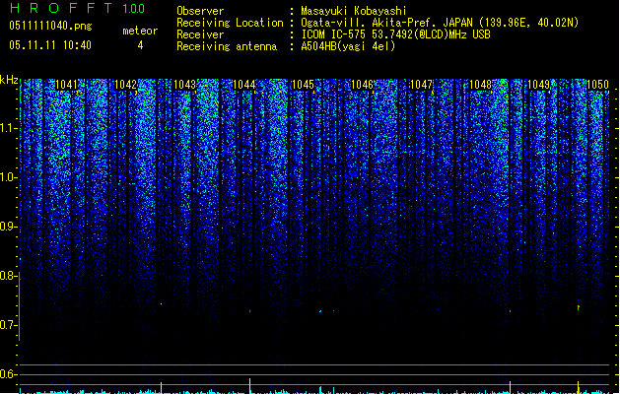Click time marker 1045
The image size is (620, 394).
(x=303, y=85)
